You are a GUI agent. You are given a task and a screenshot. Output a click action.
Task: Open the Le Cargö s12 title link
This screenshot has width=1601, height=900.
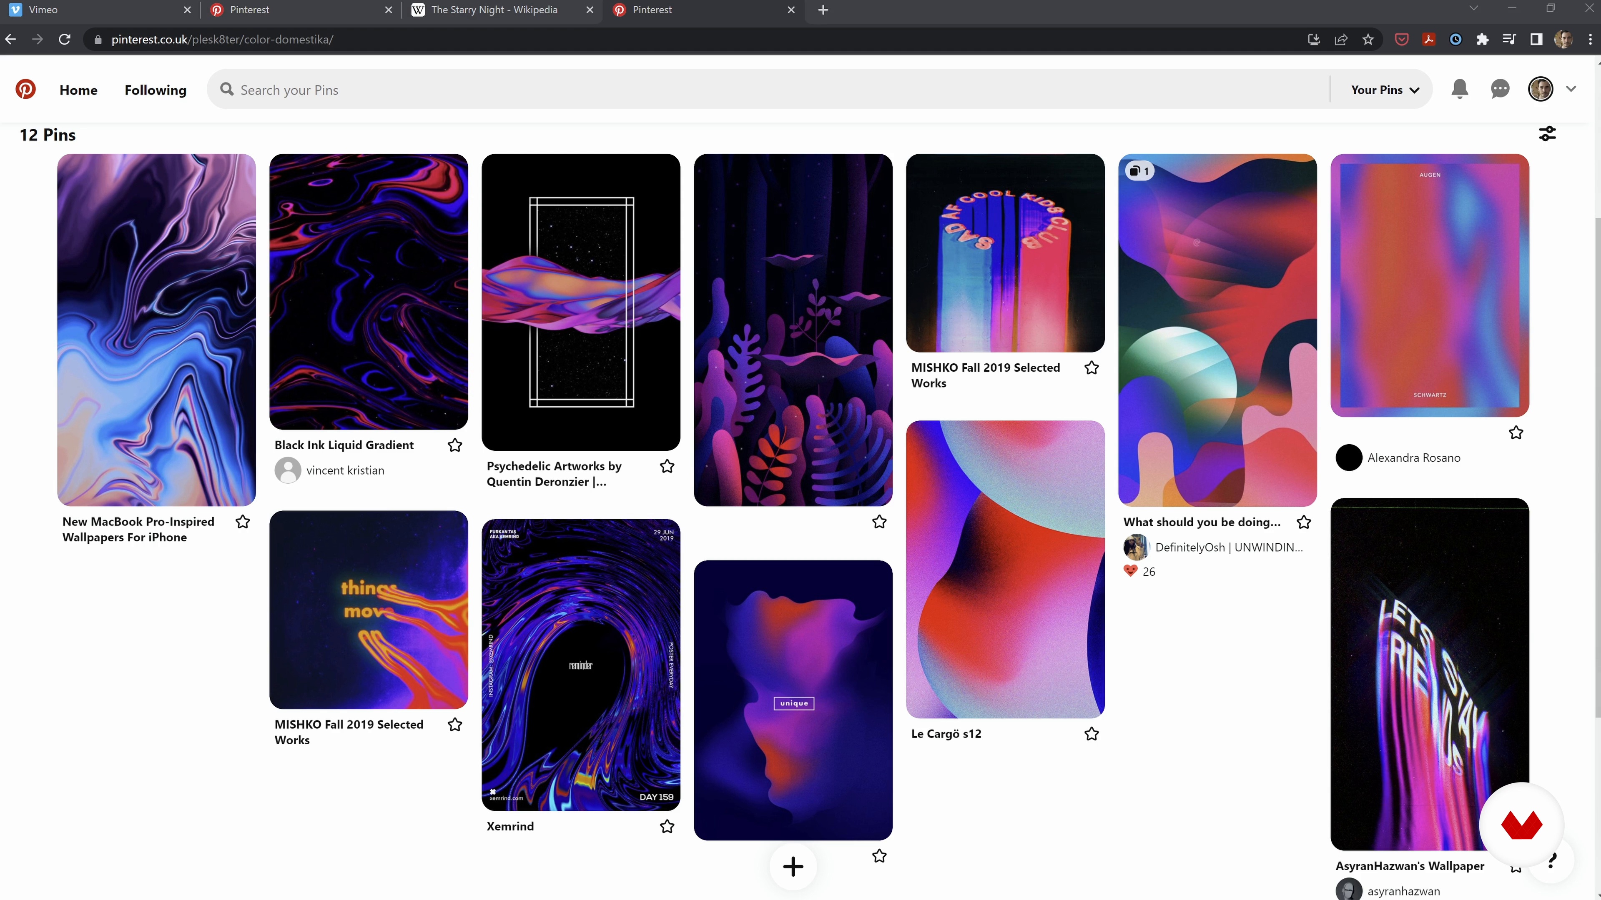tap(946, 733)
